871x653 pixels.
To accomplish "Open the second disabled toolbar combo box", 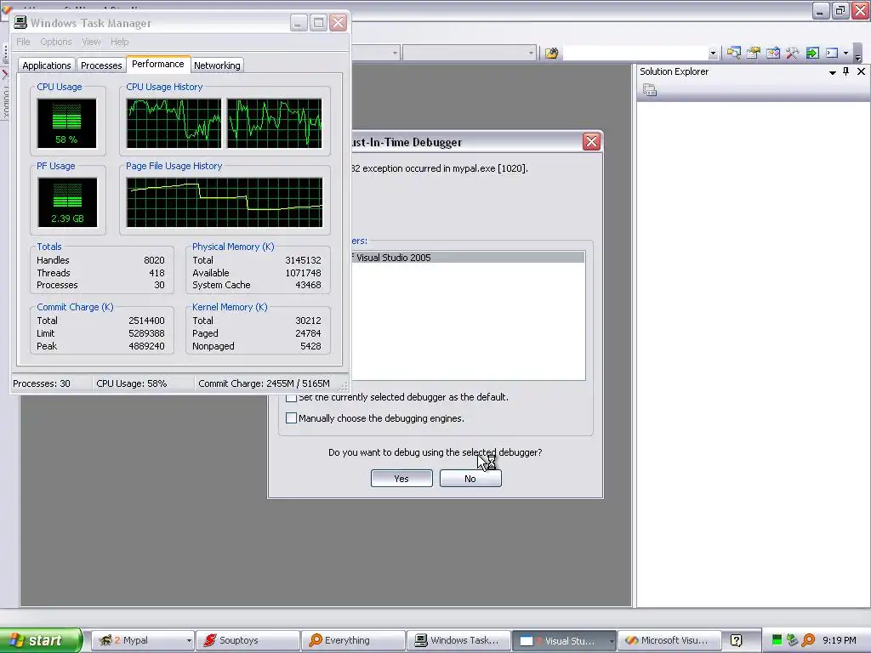I will click(470, 53).
